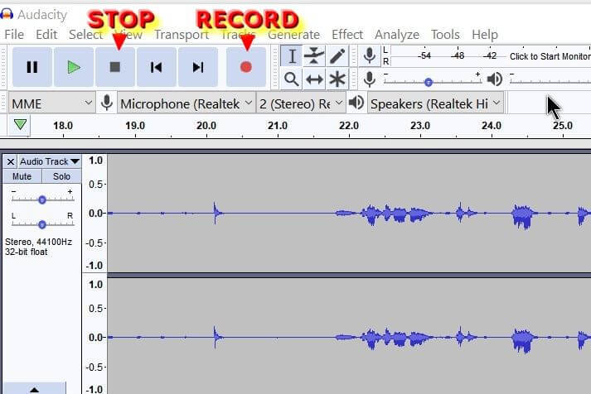This screenshot has height=394, width=591.
Task: Click the recording volume microphone icon
Action: coord(370,79)
